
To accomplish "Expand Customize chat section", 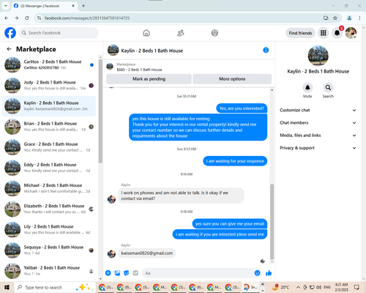I will click(318, 110).
